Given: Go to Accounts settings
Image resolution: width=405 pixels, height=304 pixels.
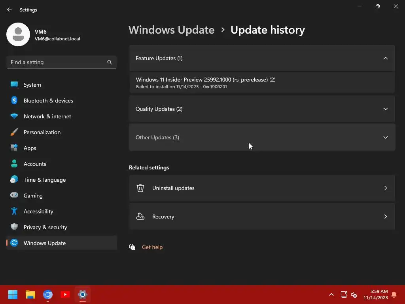Looking at the screenshot, I should tap(61, 163).
